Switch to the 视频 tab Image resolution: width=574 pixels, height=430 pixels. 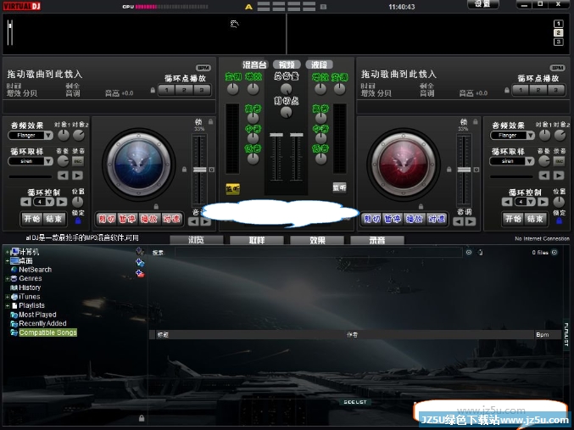coord(287,64)
